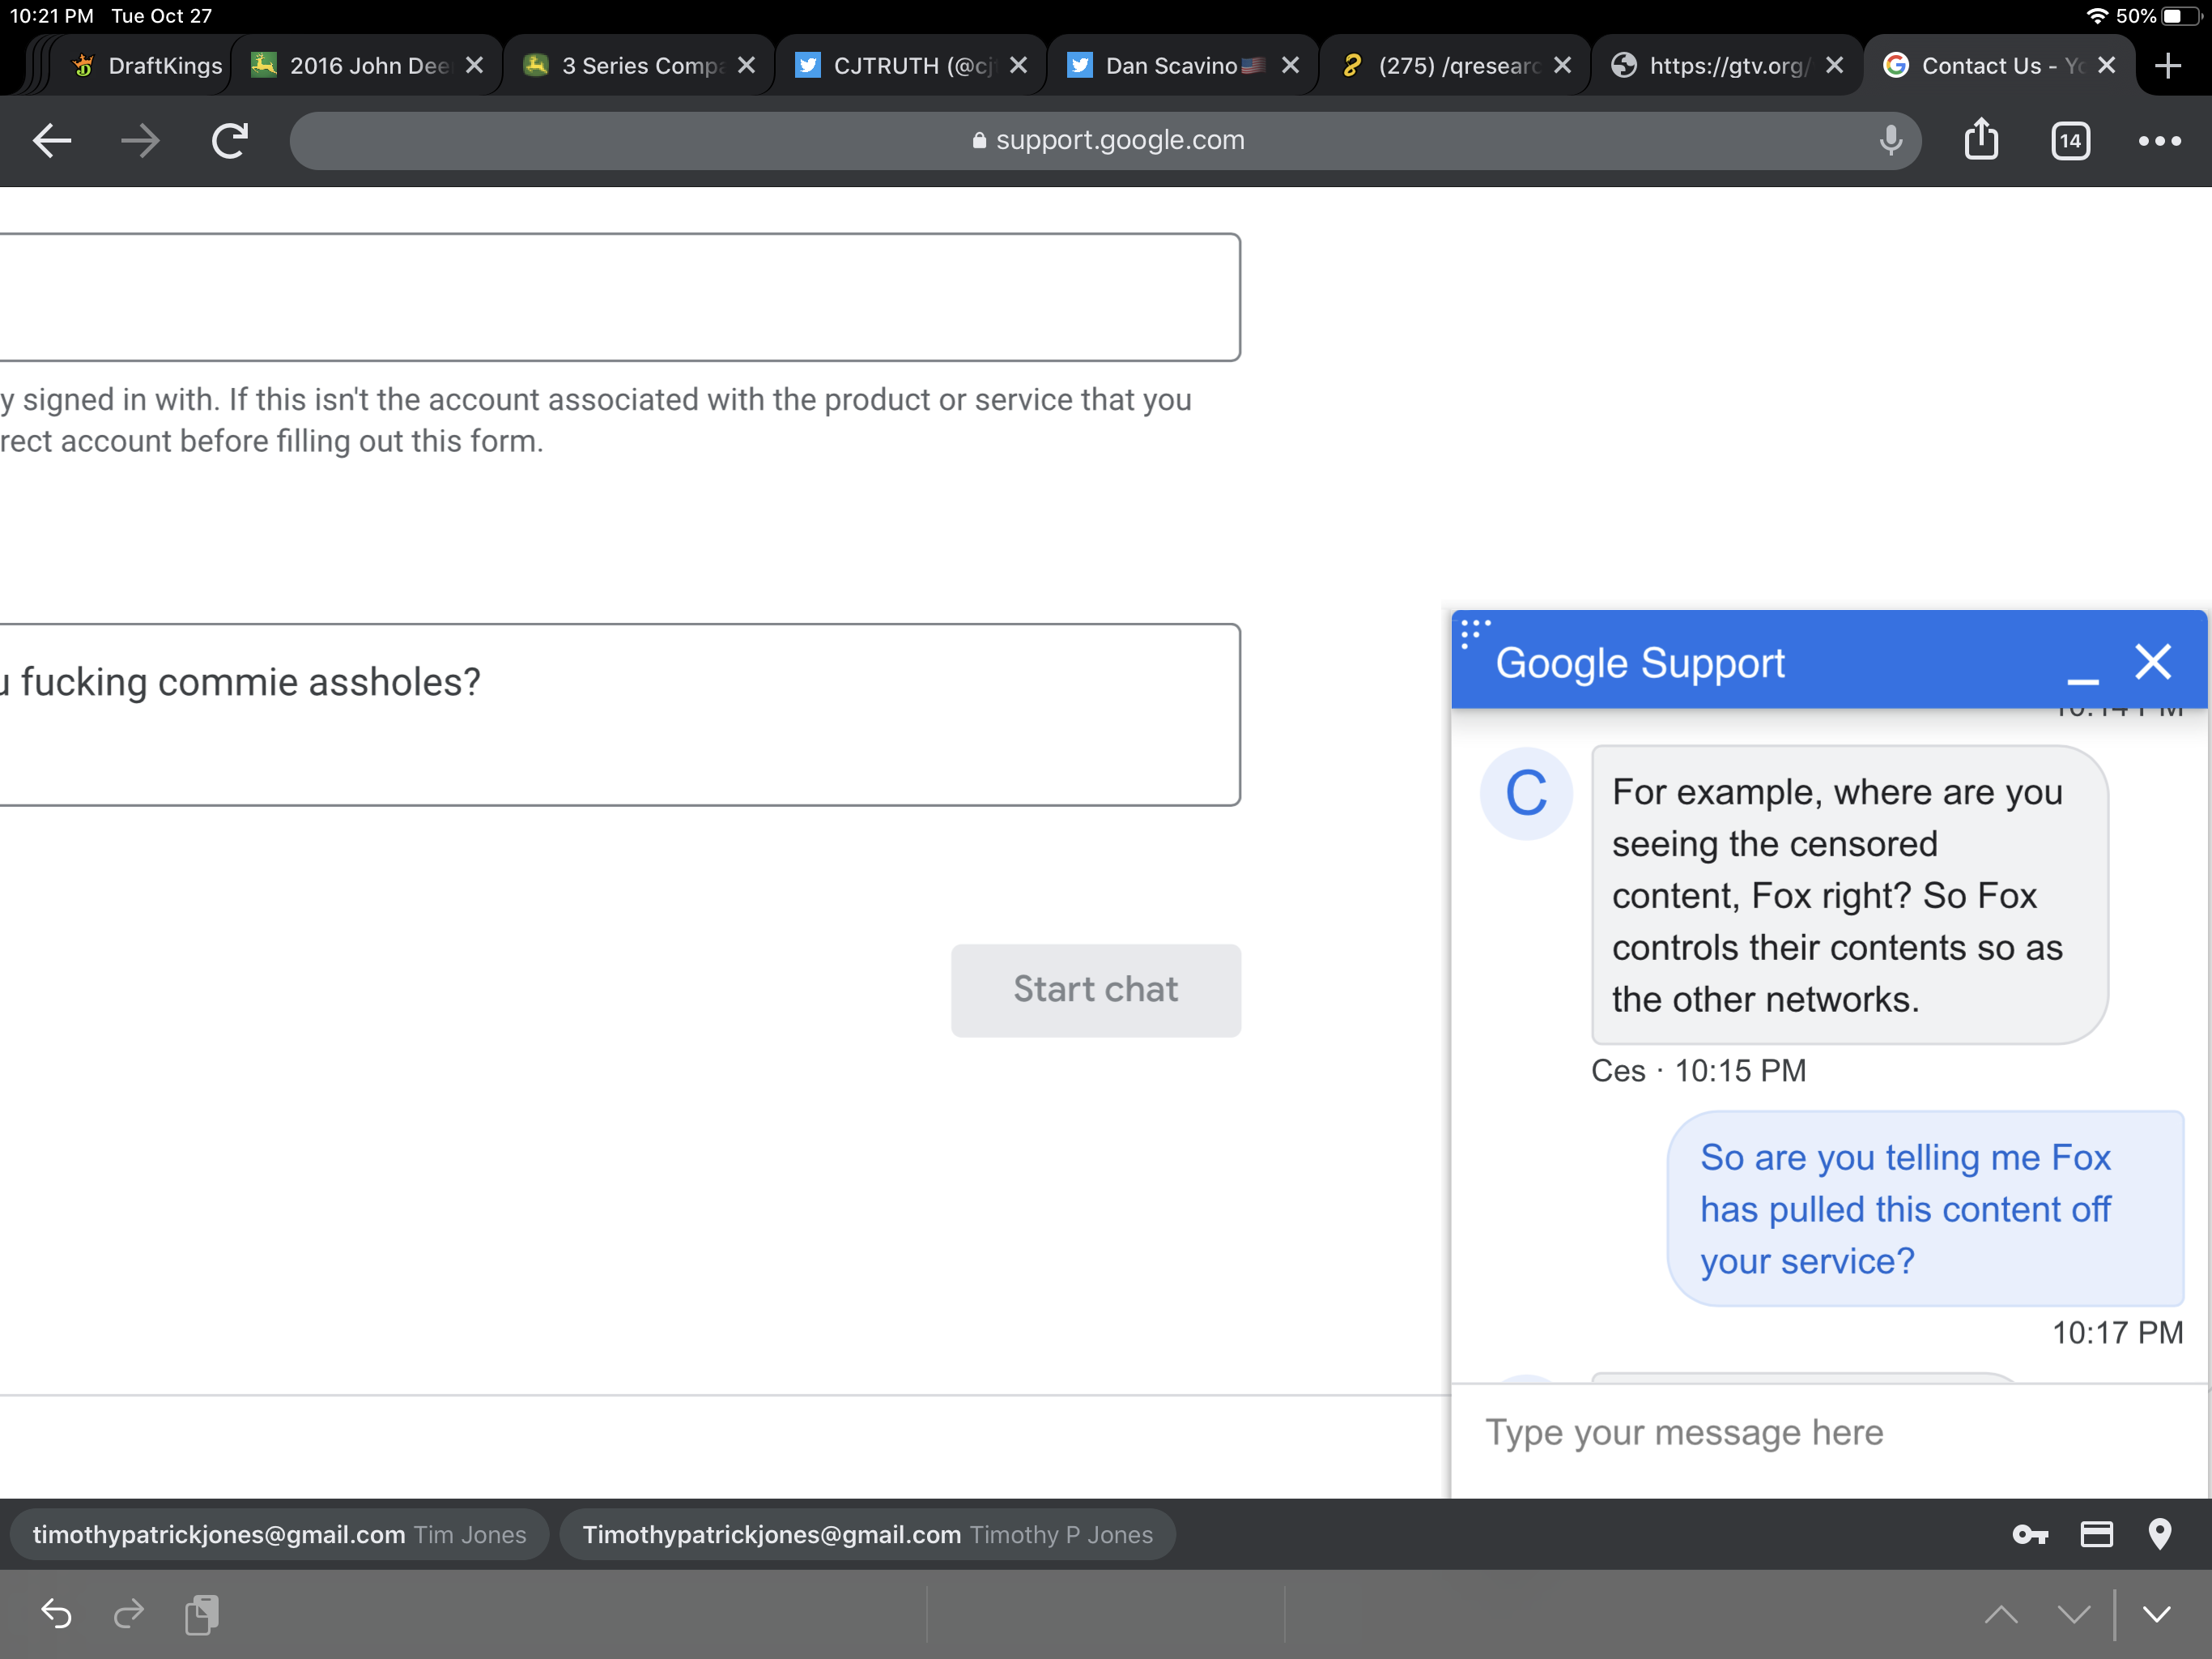Close the Google Support chat window
This screenshot has width=2212, height=1659.
click(2152, 661)
